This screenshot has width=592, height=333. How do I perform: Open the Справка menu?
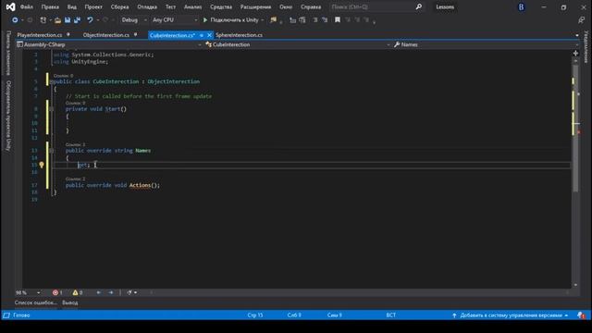(x=311, y=6)
